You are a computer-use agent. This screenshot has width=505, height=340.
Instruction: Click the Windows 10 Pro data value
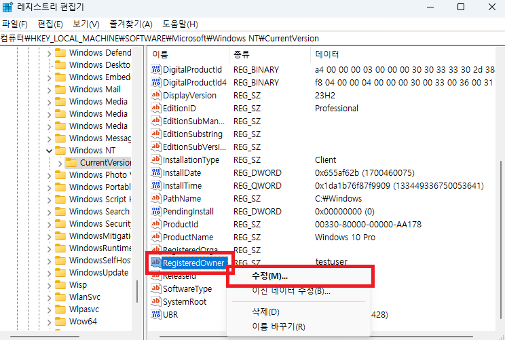click(x=345, y=238)
